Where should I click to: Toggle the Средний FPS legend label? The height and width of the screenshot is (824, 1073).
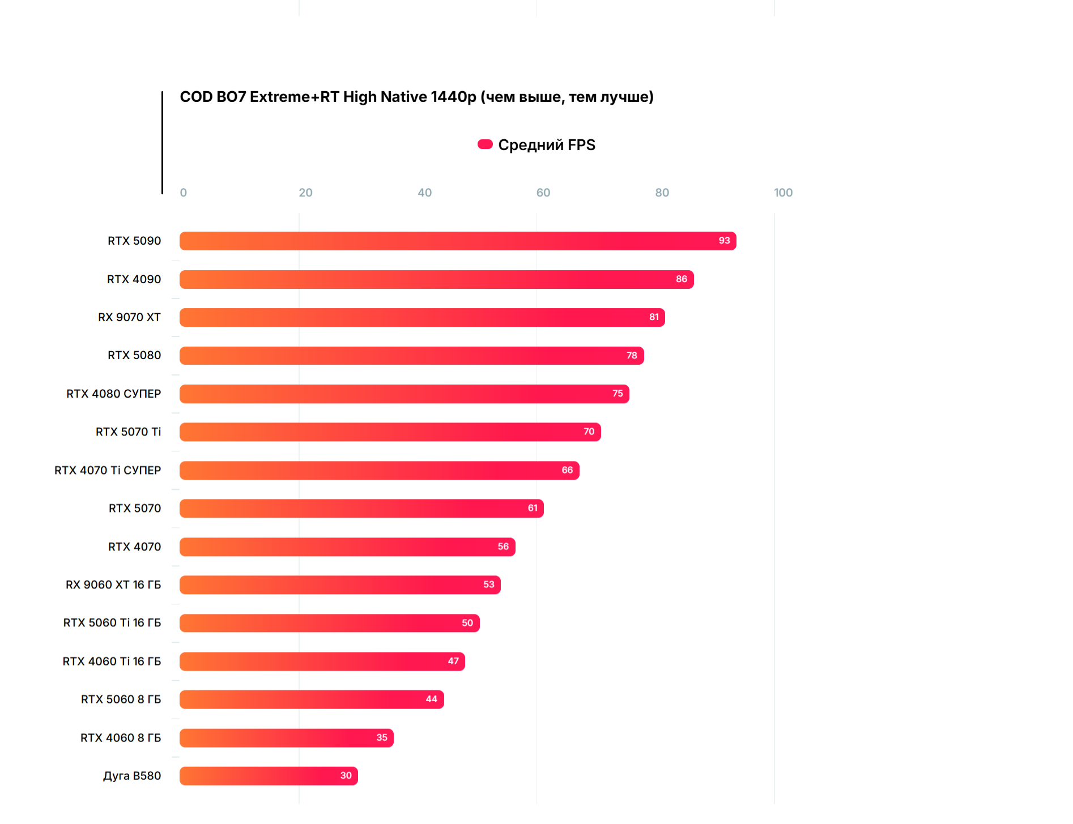546,145
